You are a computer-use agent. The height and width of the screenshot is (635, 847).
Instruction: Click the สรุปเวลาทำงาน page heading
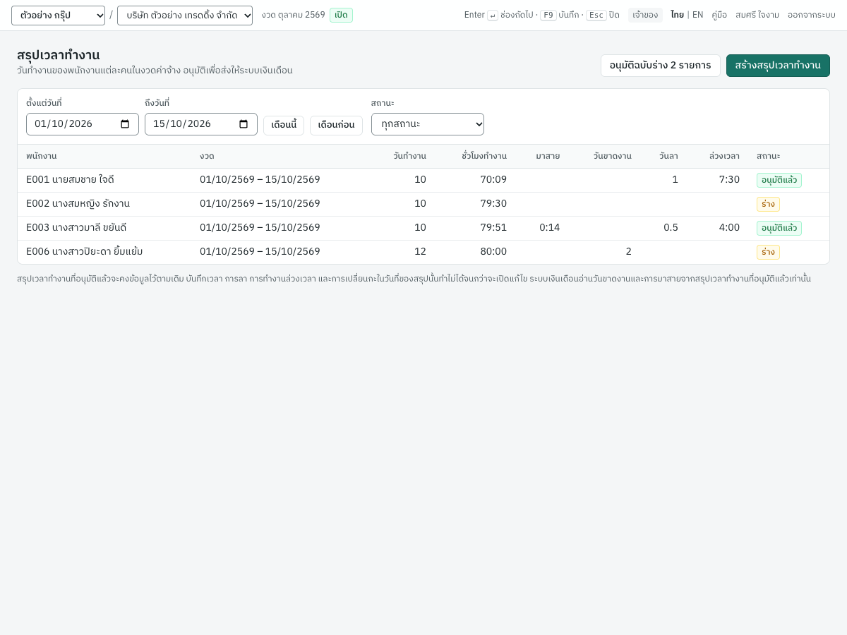click(59, 55)
